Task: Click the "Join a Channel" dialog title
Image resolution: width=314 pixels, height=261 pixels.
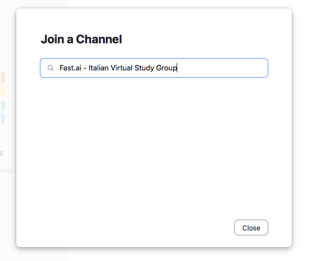Action: pyautogui.click(x=81, y=39)
